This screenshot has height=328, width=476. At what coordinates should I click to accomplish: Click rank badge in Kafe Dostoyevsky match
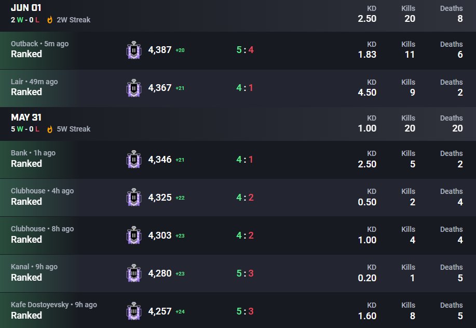pyautogui.click(x=134, y=311)
